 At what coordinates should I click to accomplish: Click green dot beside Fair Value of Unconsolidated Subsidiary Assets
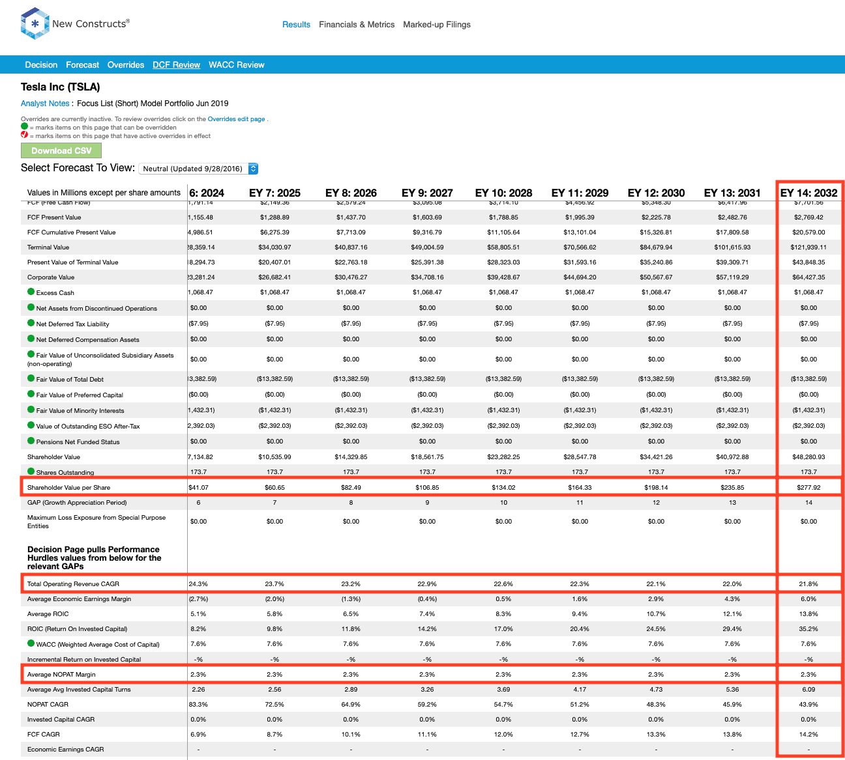point(31,354)
